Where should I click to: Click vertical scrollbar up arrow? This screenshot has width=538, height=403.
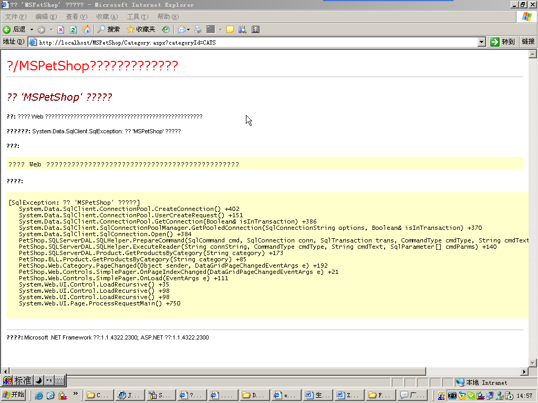[533, 54]
